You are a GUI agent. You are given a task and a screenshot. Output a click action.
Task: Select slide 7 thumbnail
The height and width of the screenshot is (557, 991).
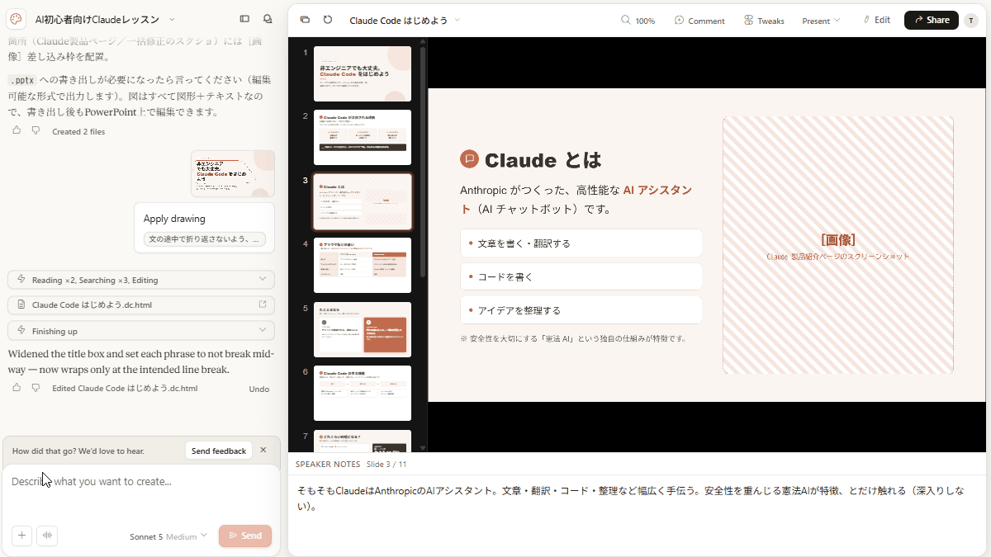pos(363,441)
